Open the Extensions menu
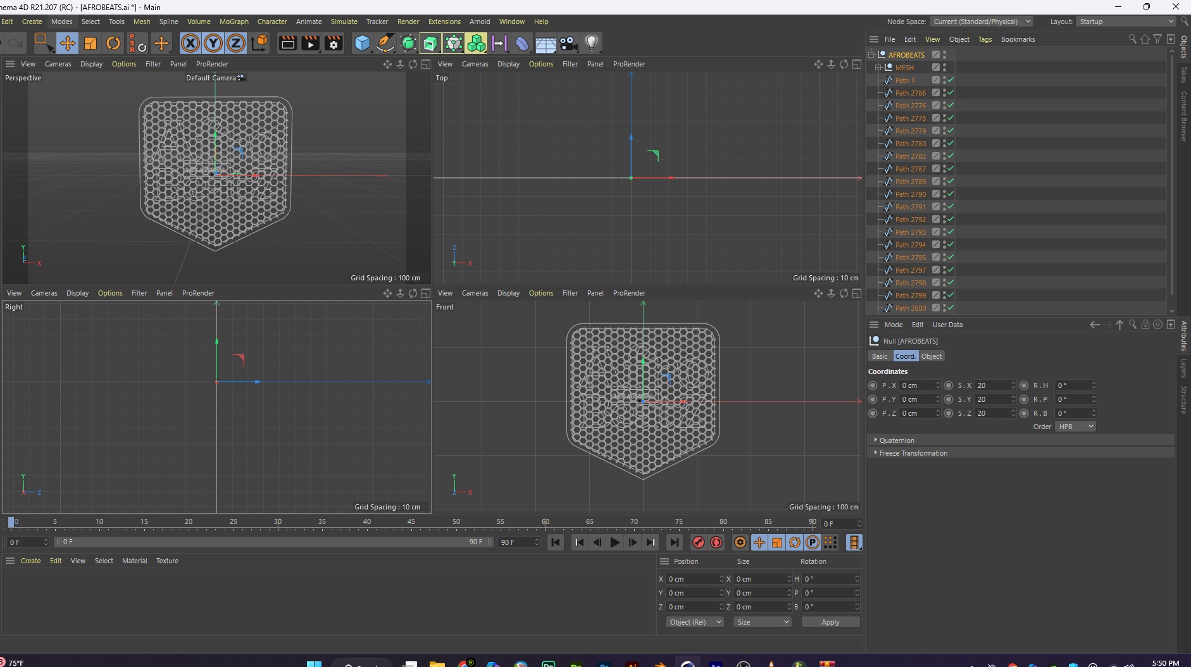1191x667 pixels. coord(444,22)
